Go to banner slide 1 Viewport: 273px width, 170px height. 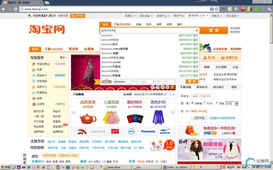153,87
